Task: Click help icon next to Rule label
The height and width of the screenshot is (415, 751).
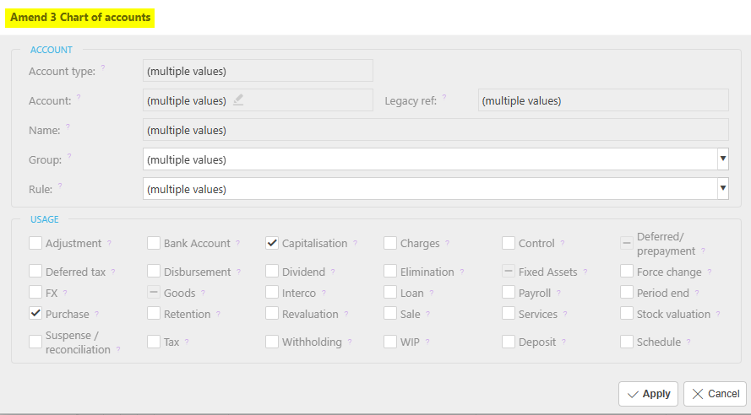Action: (61, 186)
